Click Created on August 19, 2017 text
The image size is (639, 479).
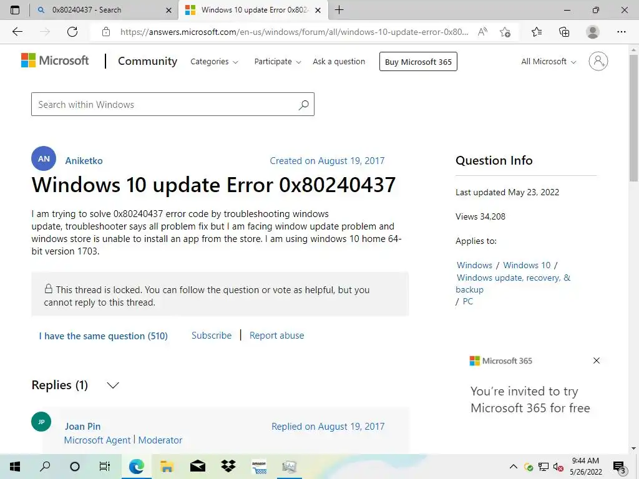(x=327, y=161)
